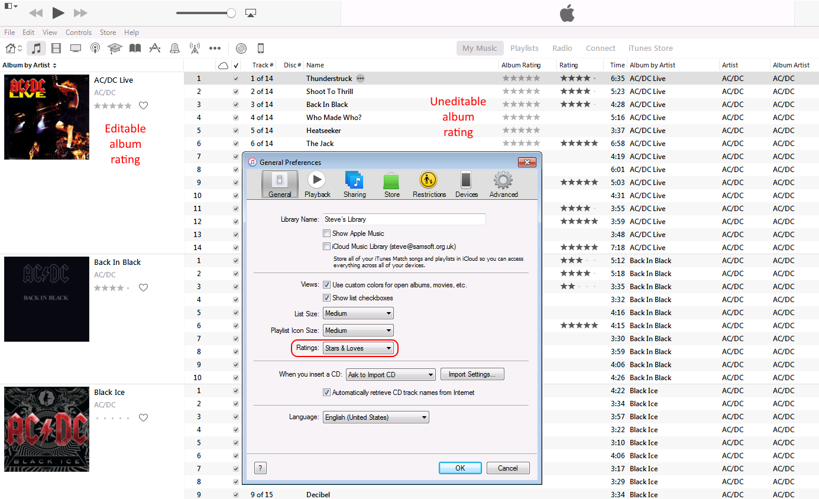Open the Sharing preferences tab
The width and height of the screenshot is (819, 499).
355,184
